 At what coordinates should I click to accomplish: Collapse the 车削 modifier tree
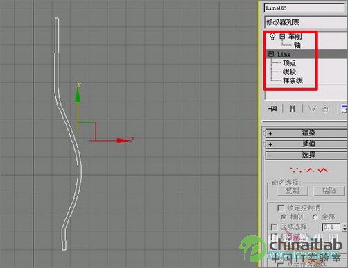(282, 36)
